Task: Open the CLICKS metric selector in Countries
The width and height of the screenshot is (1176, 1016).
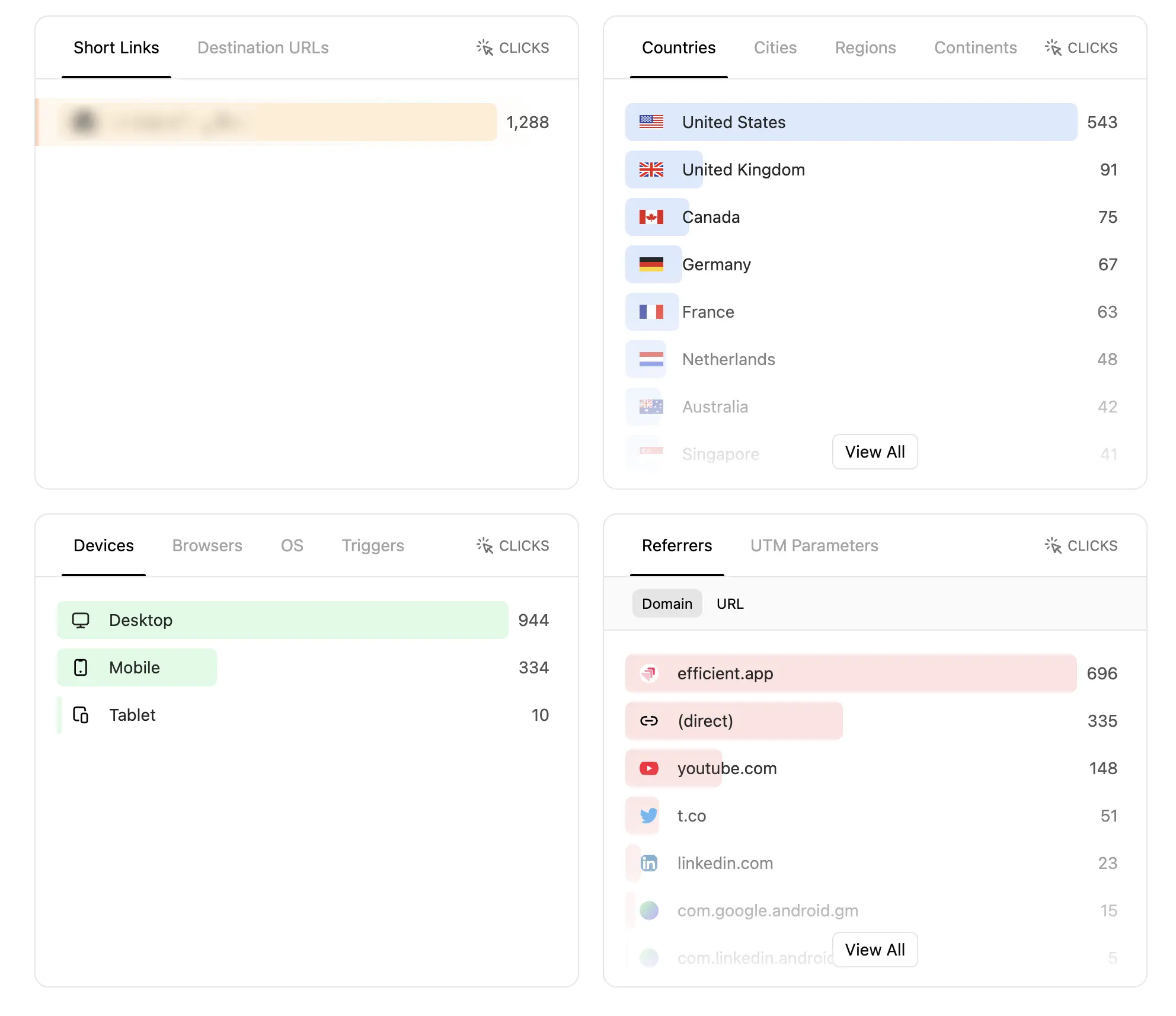Action: 1080,47
